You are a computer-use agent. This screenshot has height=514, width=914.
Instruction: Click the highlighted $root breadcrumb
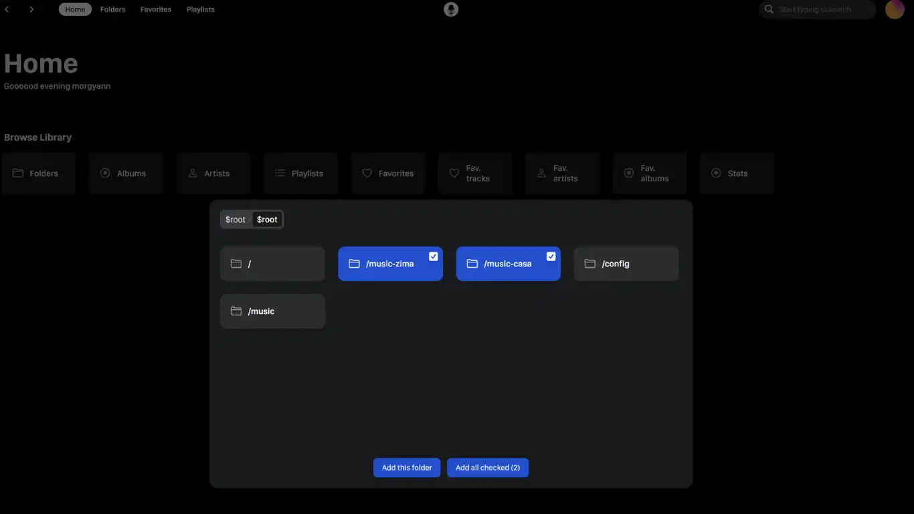click(267, 220)
